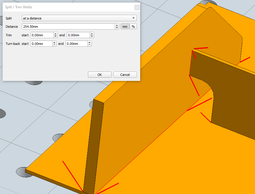Increment Turn-back end value
The image size is (255, 194).
pyautogui.click(x=89, y=42)
